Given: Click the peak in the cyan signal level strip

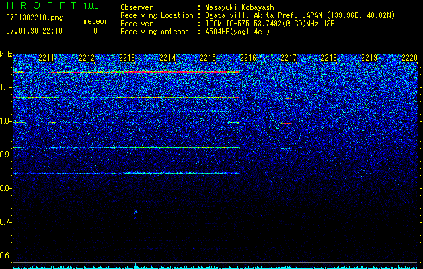Looking at the screenshot, I should point(136,264).
